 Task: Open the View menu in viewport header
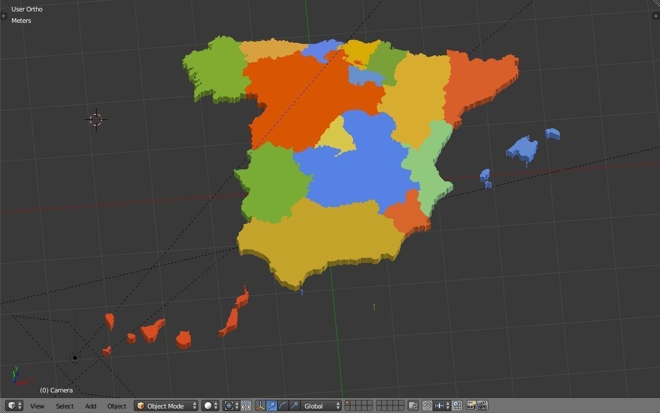coord(37,406)
